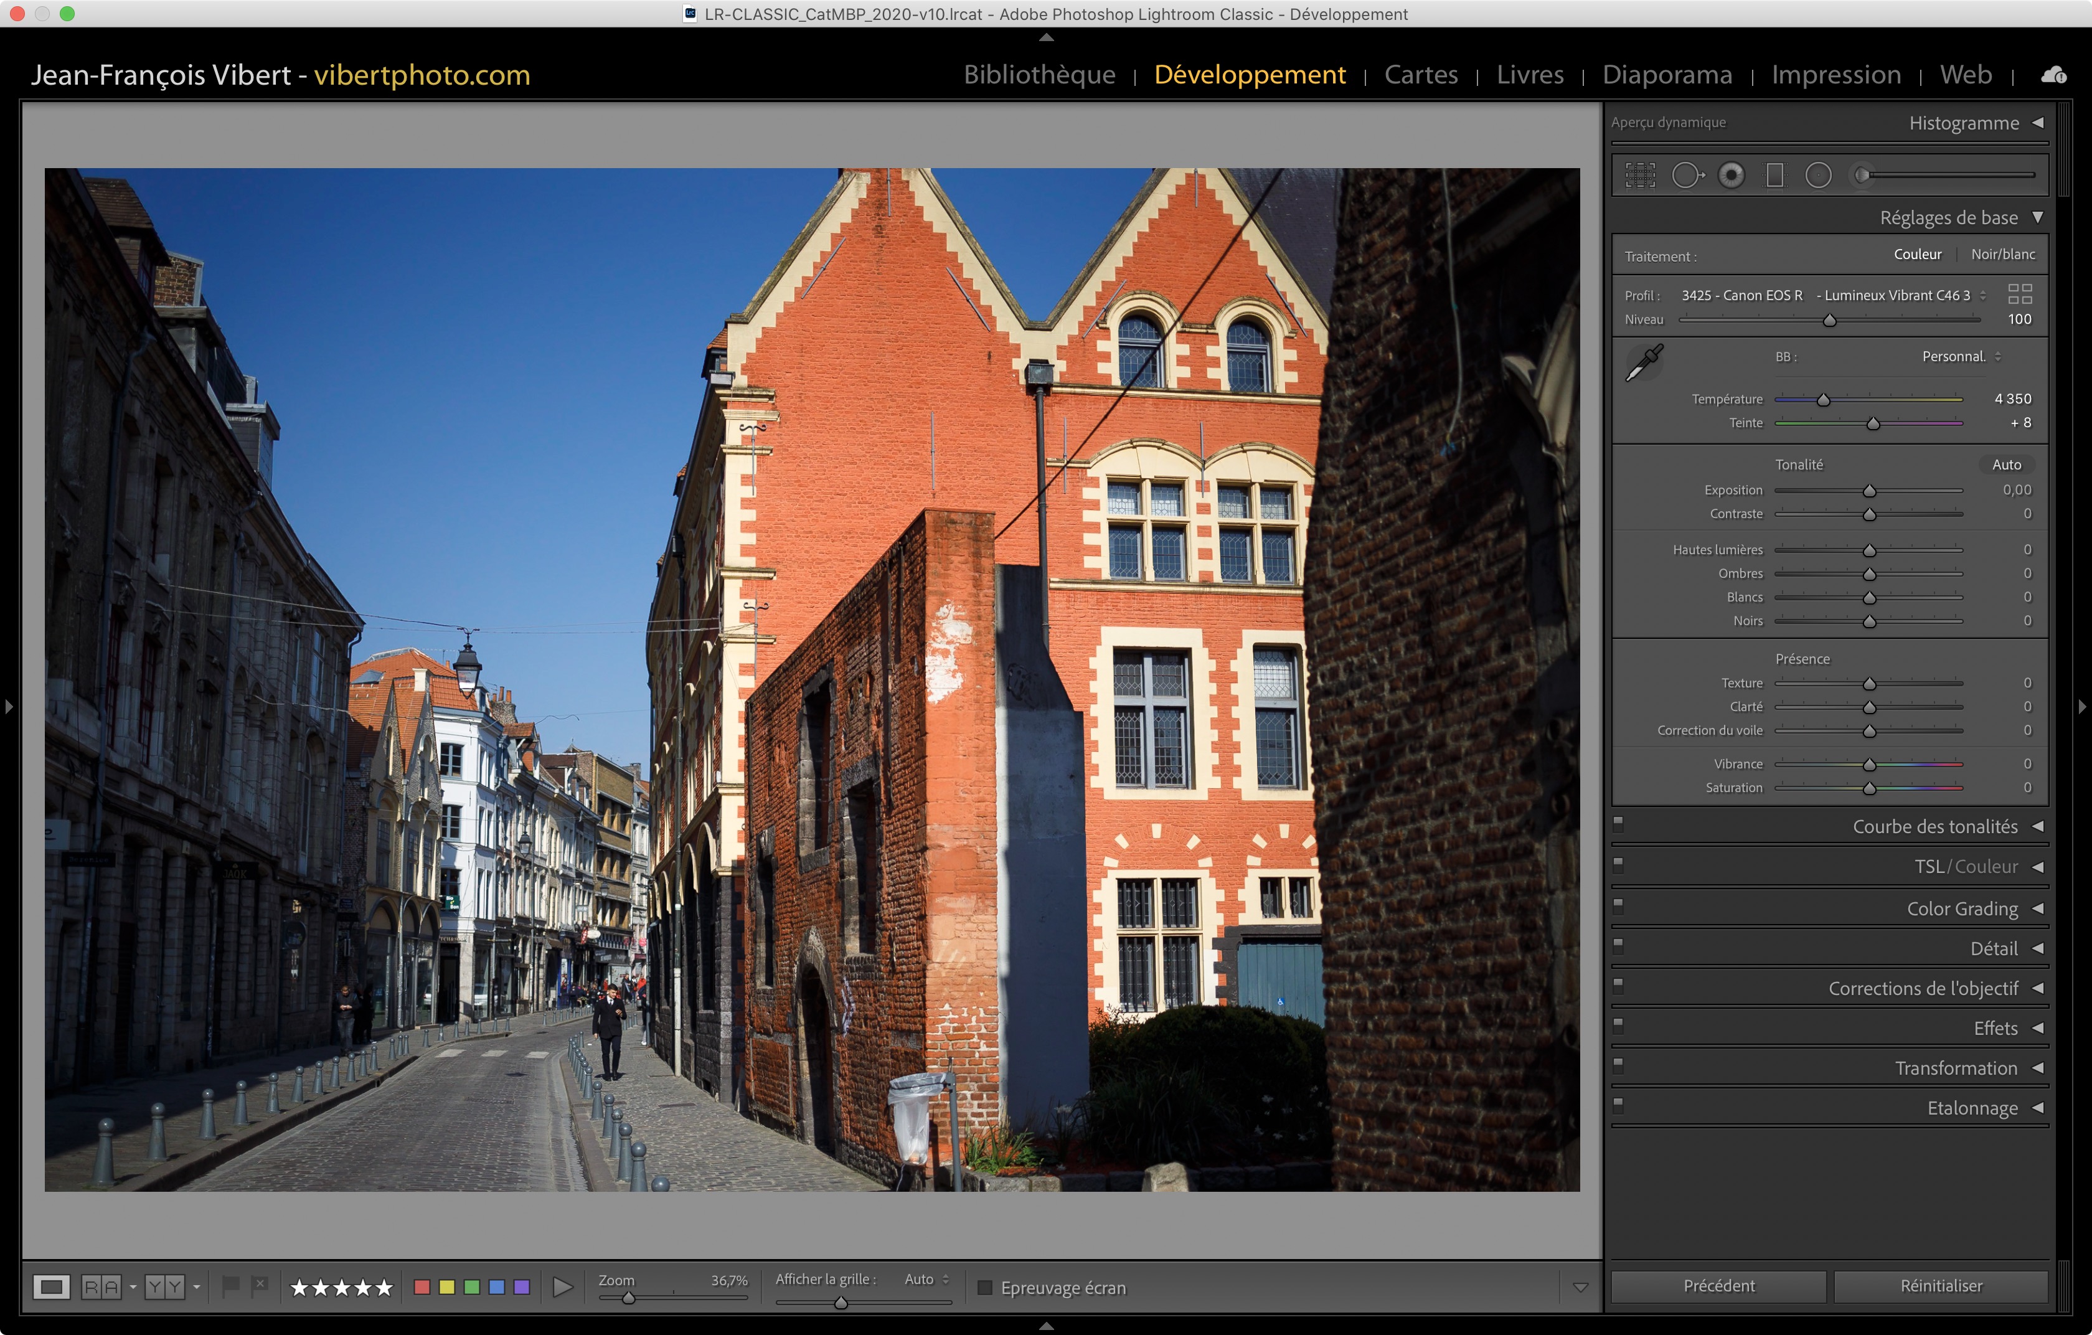Expand the Color Grading panel

tap(1962, 908)
